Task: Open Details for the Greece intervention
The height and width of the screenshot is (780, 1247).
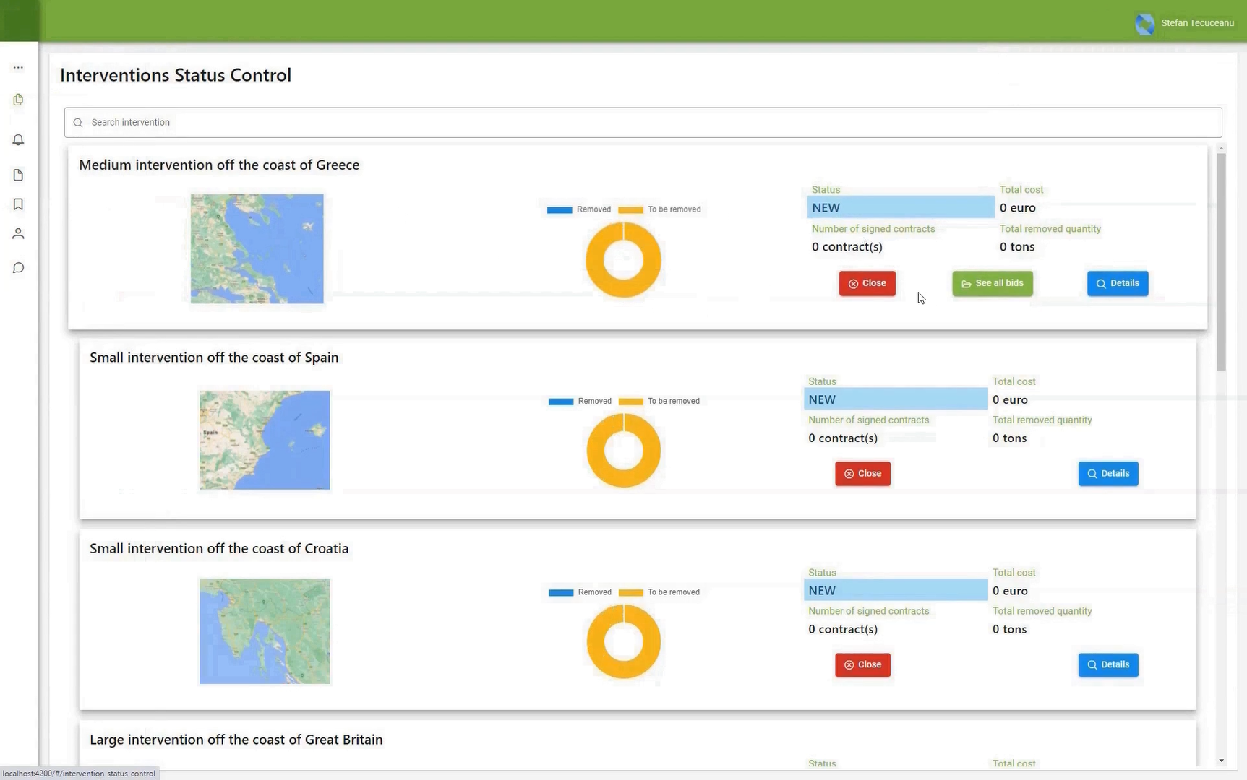Action: tap(1117, 283)
